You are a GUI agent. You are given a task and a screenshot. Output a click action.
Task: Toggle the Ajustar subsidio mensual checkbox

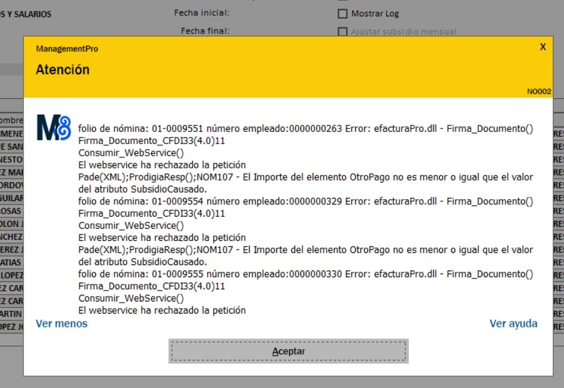[x=343, y=31]
